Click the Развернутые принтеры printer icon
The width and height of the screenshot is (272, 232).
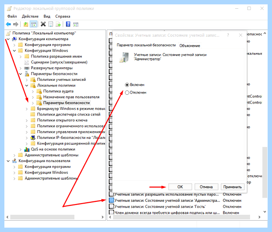pyautogui.click(x=27, y=68)
